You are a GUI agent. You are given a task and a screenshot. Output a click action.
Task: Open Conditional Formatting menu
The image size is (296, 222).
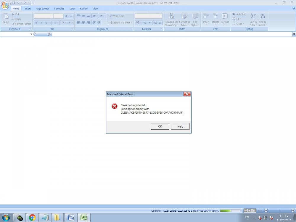point(171,20)
